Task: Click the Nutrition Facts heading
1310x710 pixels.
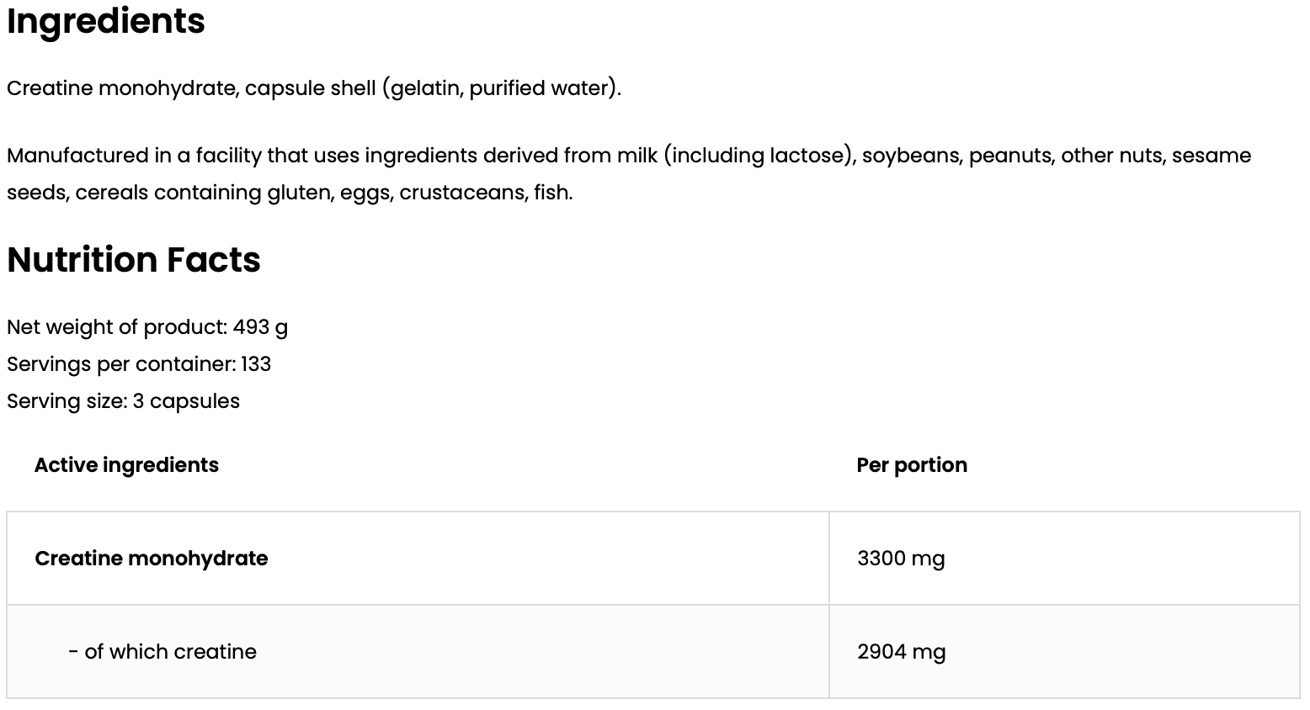Action: click(x=134, y=260)
